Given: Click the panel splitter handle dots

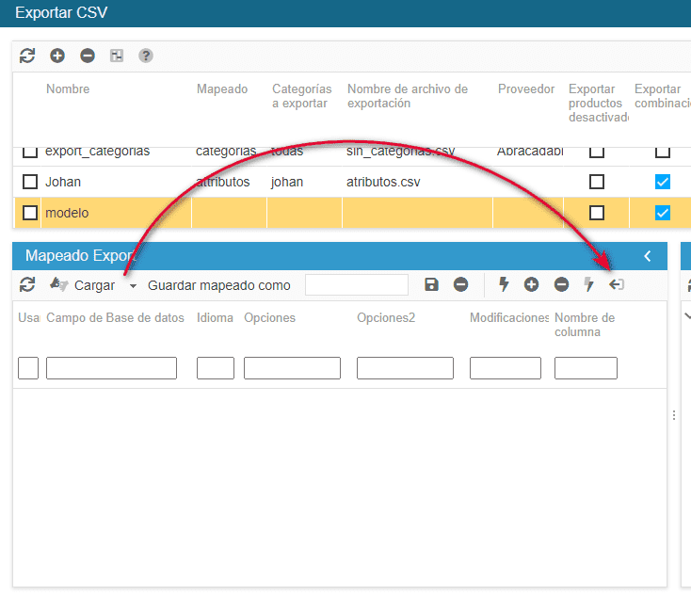Looking at the screenshot, I should click(674, 415).
